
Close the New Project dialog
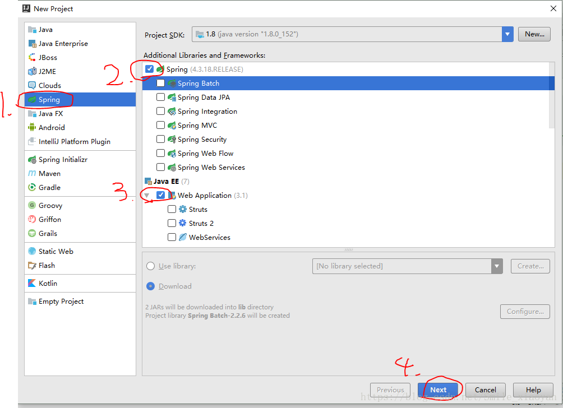pyautogui.click(x=553, y=8)
